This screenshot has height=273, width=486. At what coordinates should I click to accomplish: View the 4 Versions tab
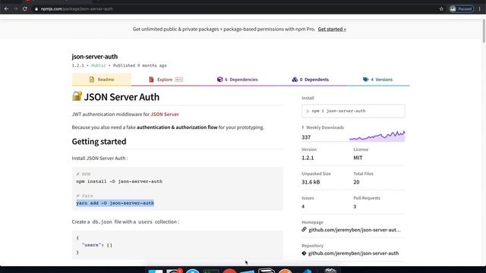(377, 80)
